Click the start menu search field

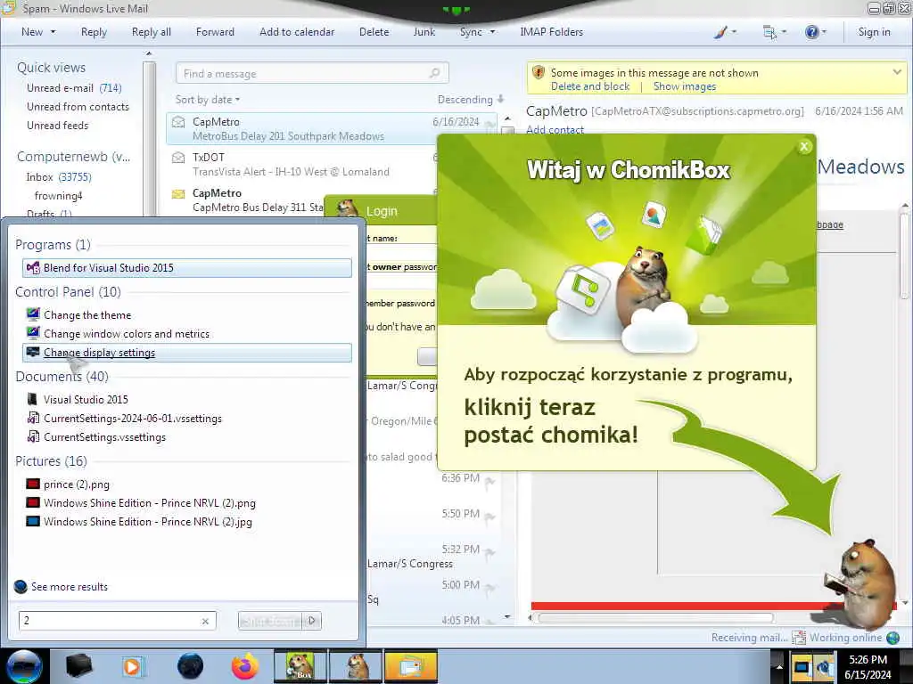click(117, 621)
